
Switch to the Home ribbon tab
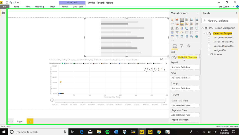(x=16, y=7)
